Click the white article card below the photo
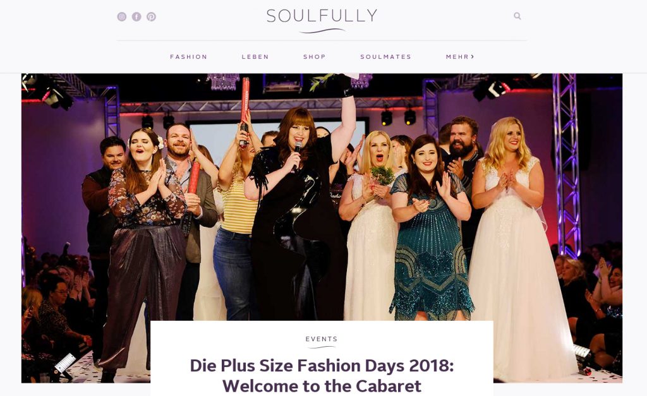 pyautogui.click(x=322, y=358)
